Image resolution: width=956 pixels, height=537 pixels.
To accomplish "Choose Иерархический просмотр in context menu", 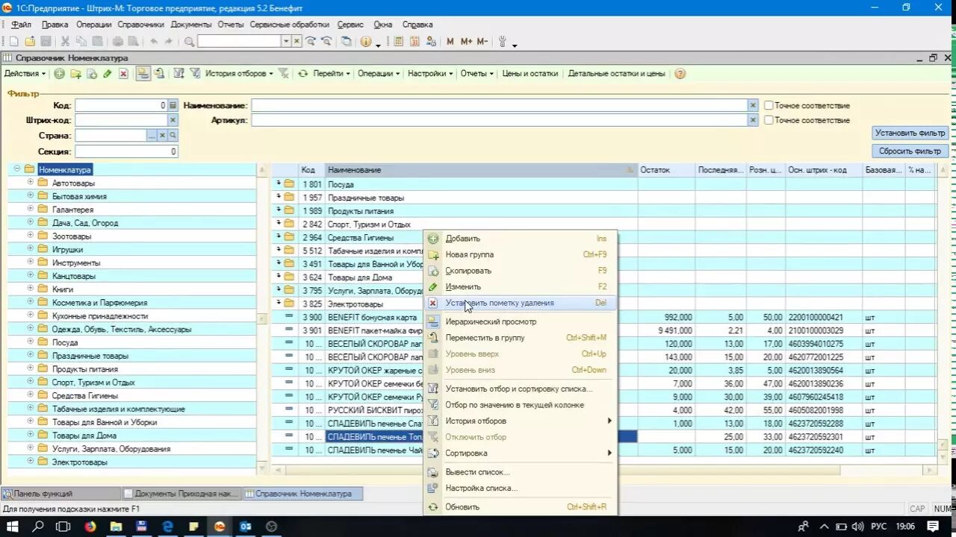I will 521,321.
